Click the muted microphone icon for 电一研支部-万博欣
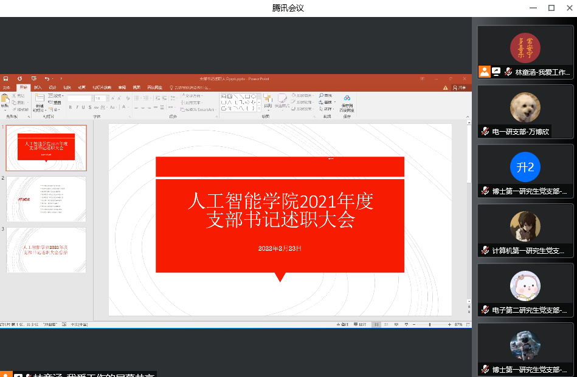 [x=485, y=131]
